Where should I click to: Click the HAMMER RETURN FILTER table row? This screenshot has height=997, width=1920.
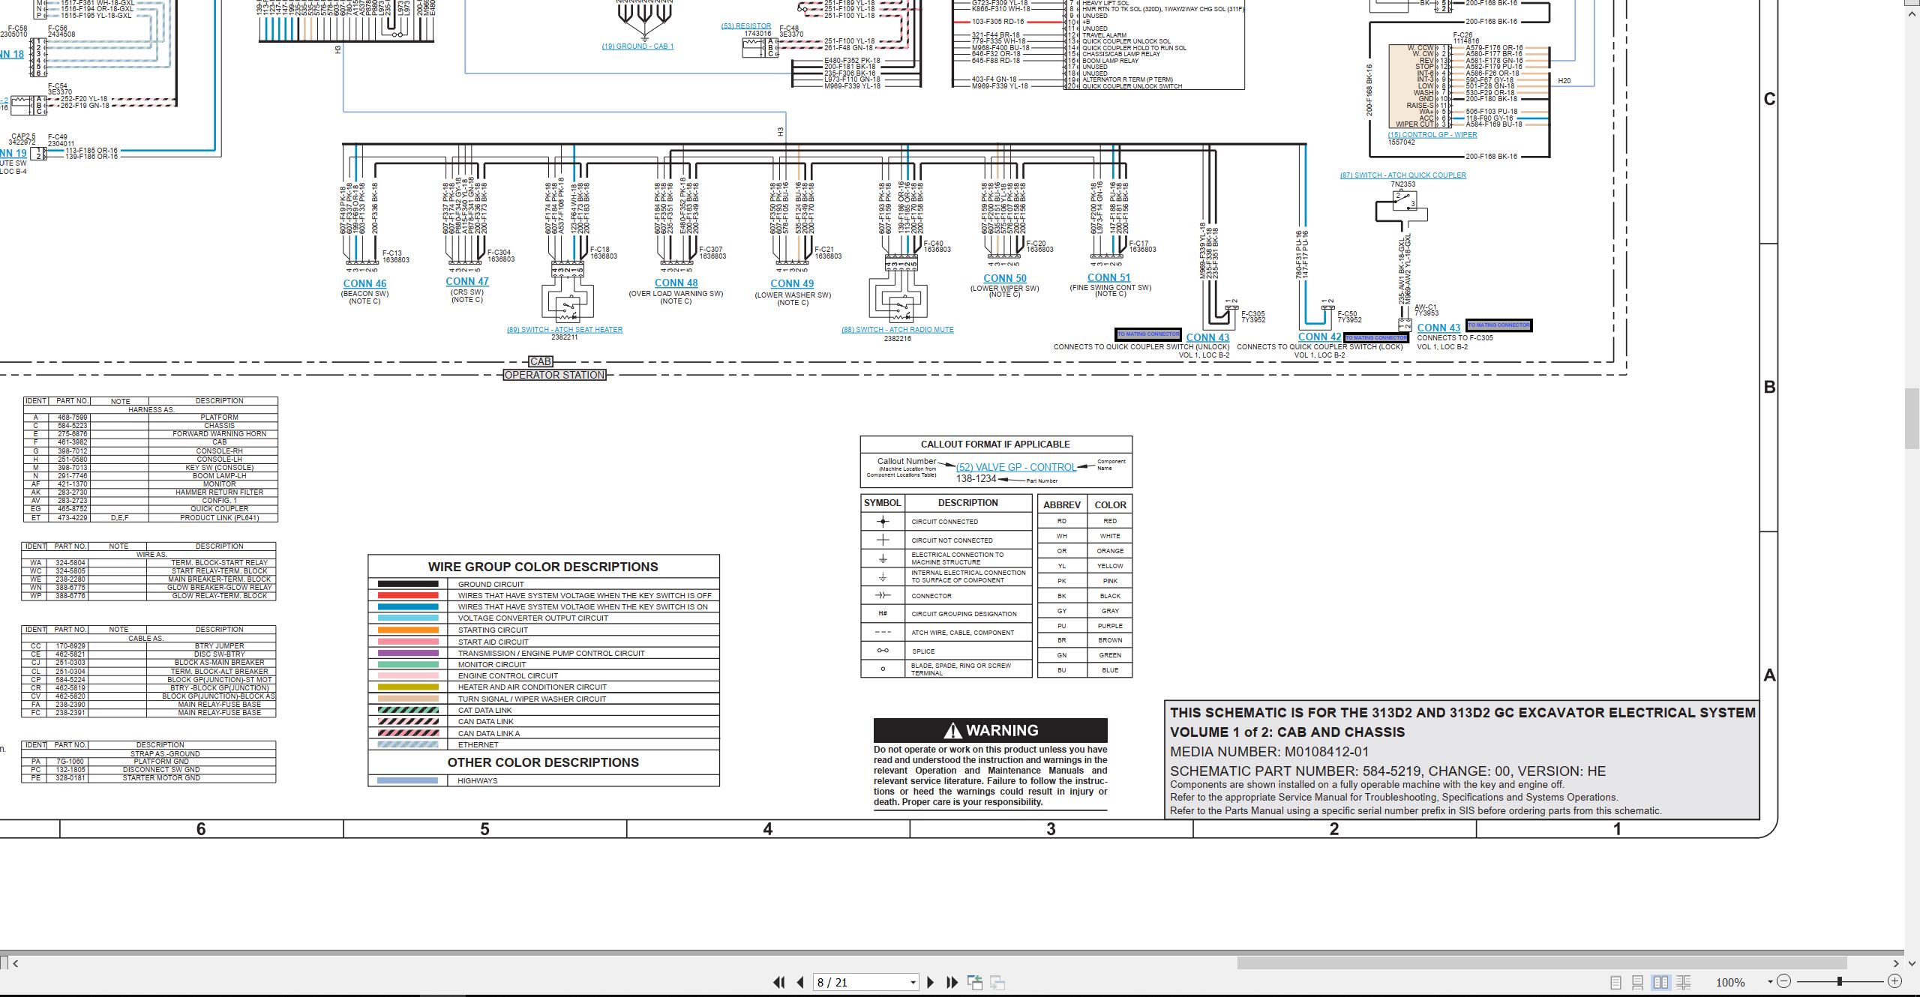(x=150, y=492)
